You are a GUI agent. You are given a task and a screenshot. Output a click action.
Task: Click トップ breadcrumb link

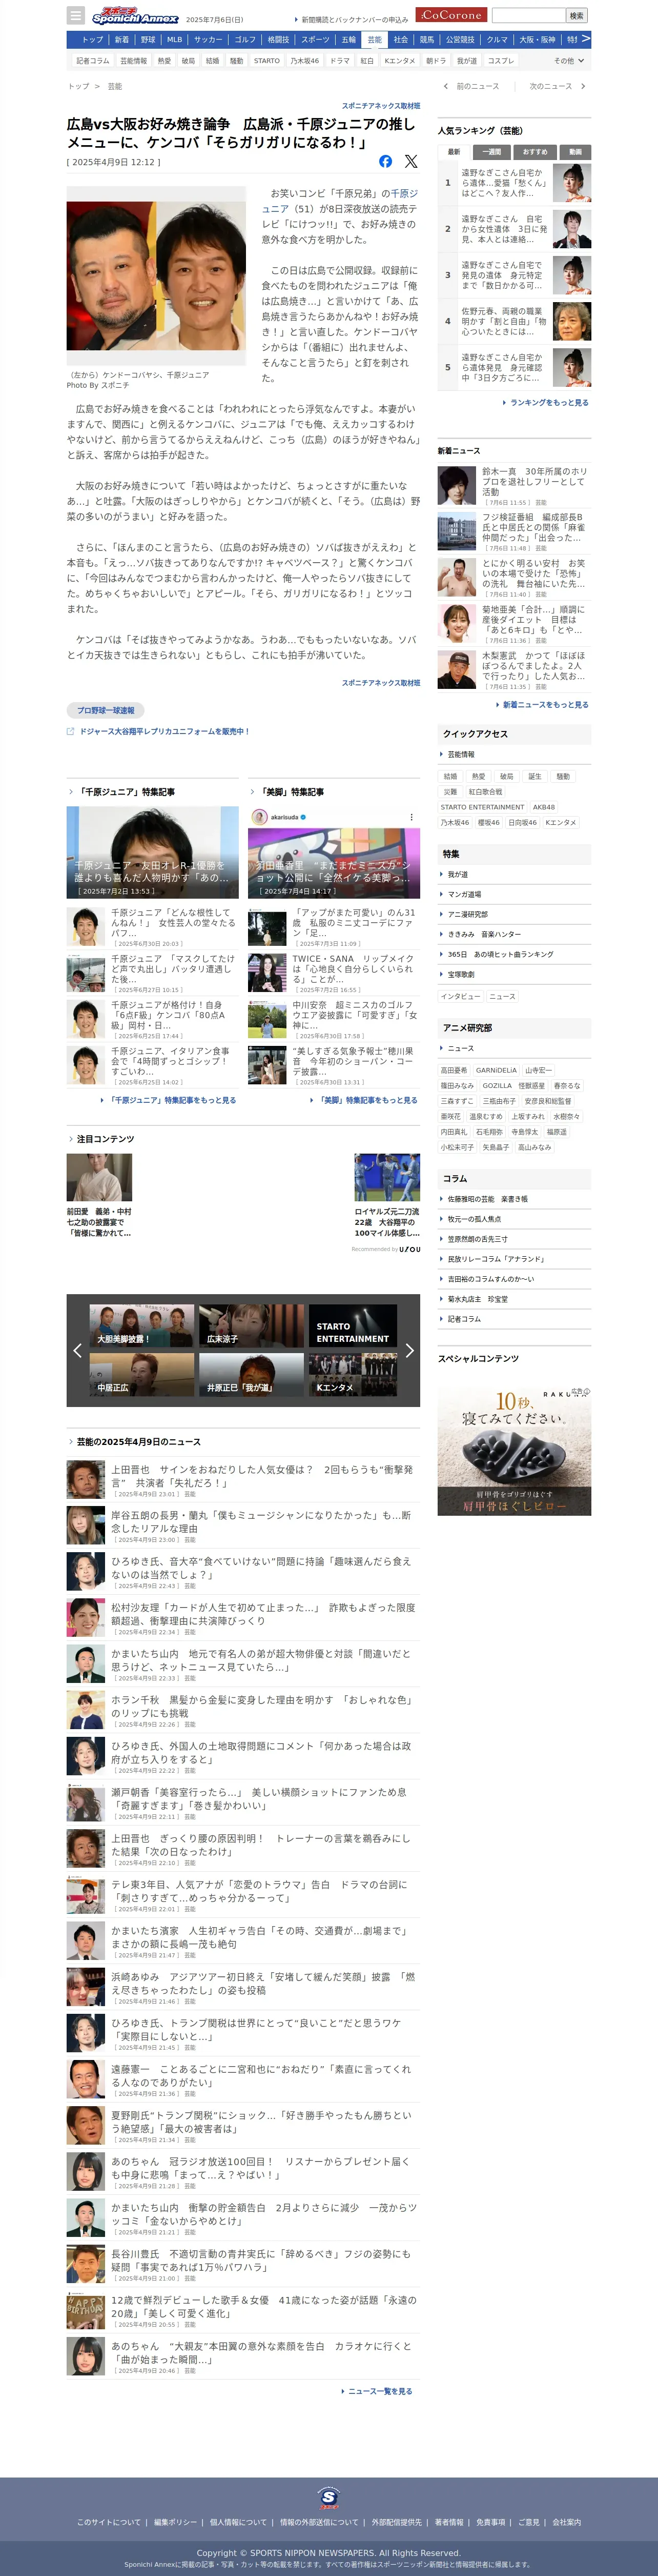pos(78,86)
